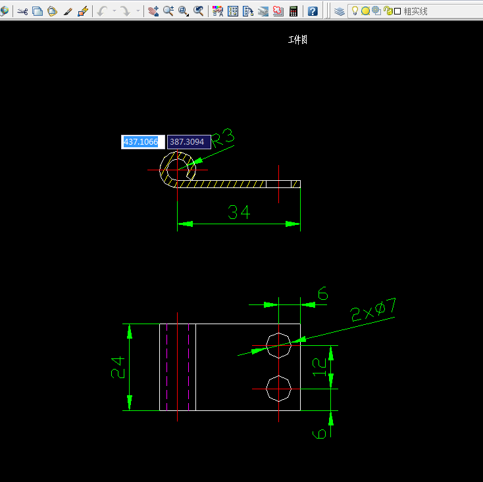
Task: Click the white layer color square
Action: point(397,12)
